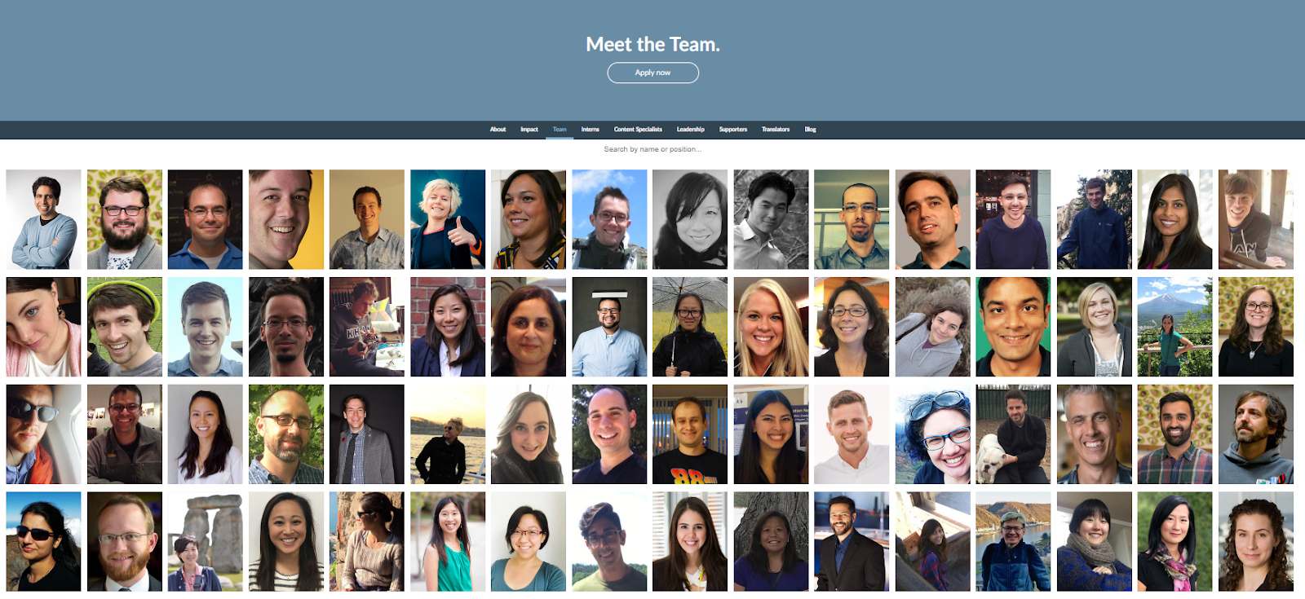Click the close-up face on yellow background

click(286, 219)
